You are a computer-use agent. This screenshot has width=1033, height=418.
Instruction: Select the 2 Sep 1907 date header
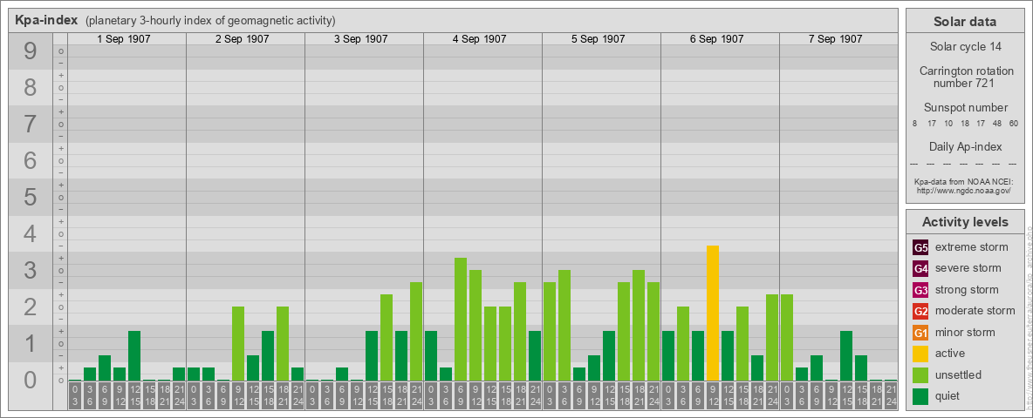pos(243,39)
